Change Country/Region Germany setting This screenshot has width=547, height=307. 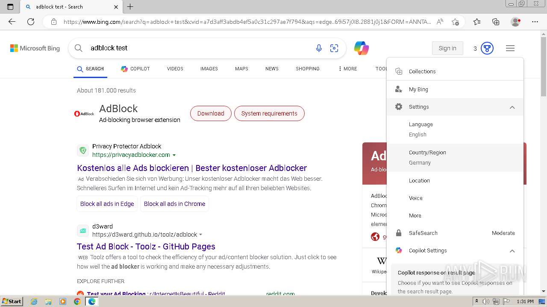pyautogui.click(x=455, y=157)
